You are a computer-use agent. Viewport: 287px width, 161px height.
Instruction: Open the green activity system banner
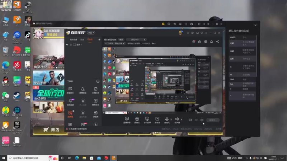click(49, 93)
